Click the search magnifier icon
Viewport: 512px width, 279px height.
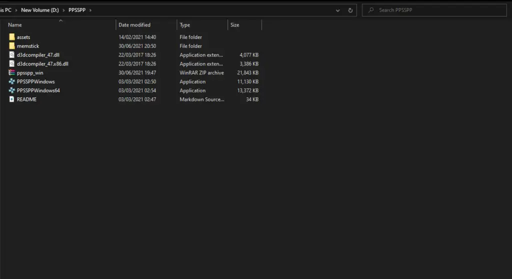(371, 10)
